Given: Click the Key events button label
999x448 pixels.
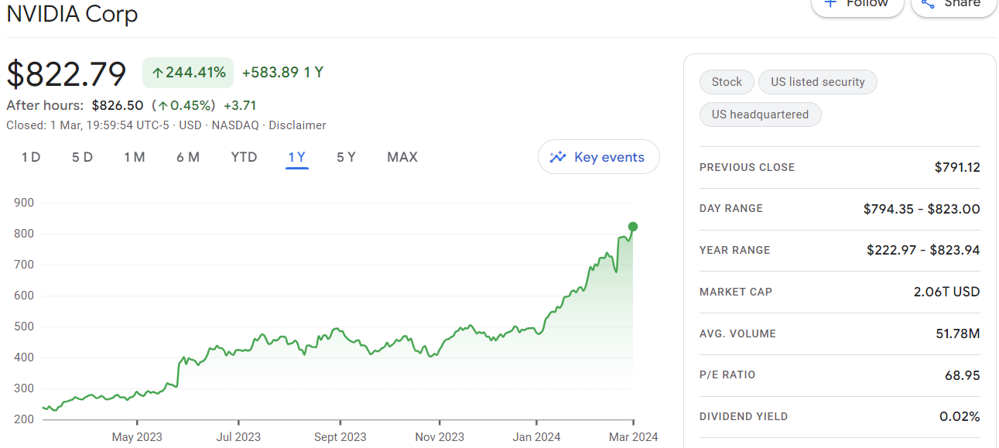Looking at the screenshot, I should tap(609, 157).
